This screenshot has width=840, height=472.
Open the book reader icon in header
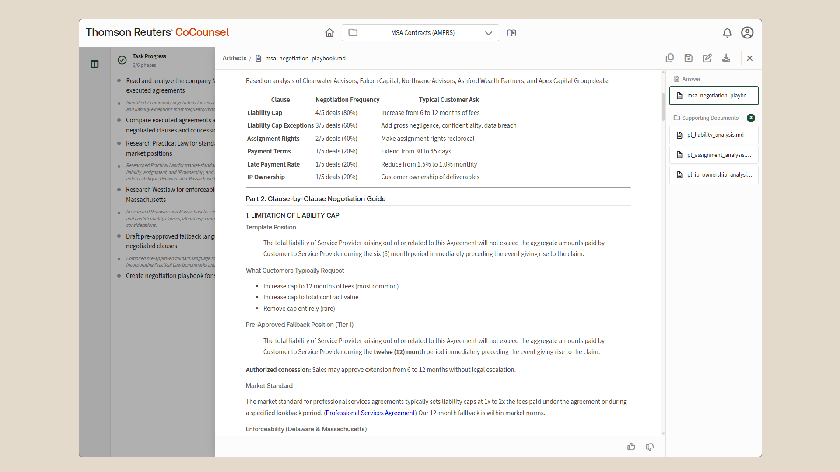coord(511,33)
